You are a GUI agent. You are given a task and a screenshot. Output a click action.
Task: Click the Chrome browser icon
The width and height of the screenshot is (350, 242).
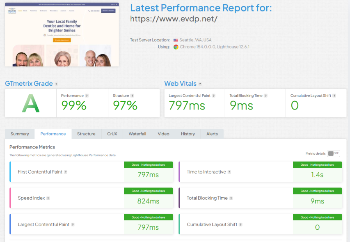click(x=176, y=47)
